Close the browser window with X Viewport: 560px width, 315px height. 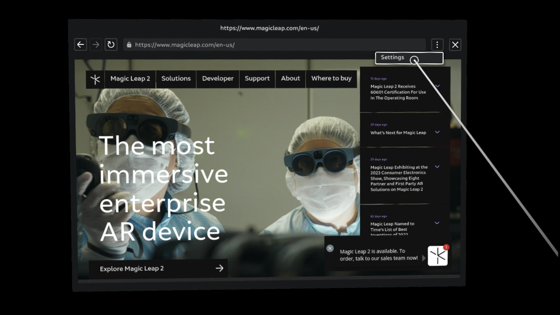(455, 45)
